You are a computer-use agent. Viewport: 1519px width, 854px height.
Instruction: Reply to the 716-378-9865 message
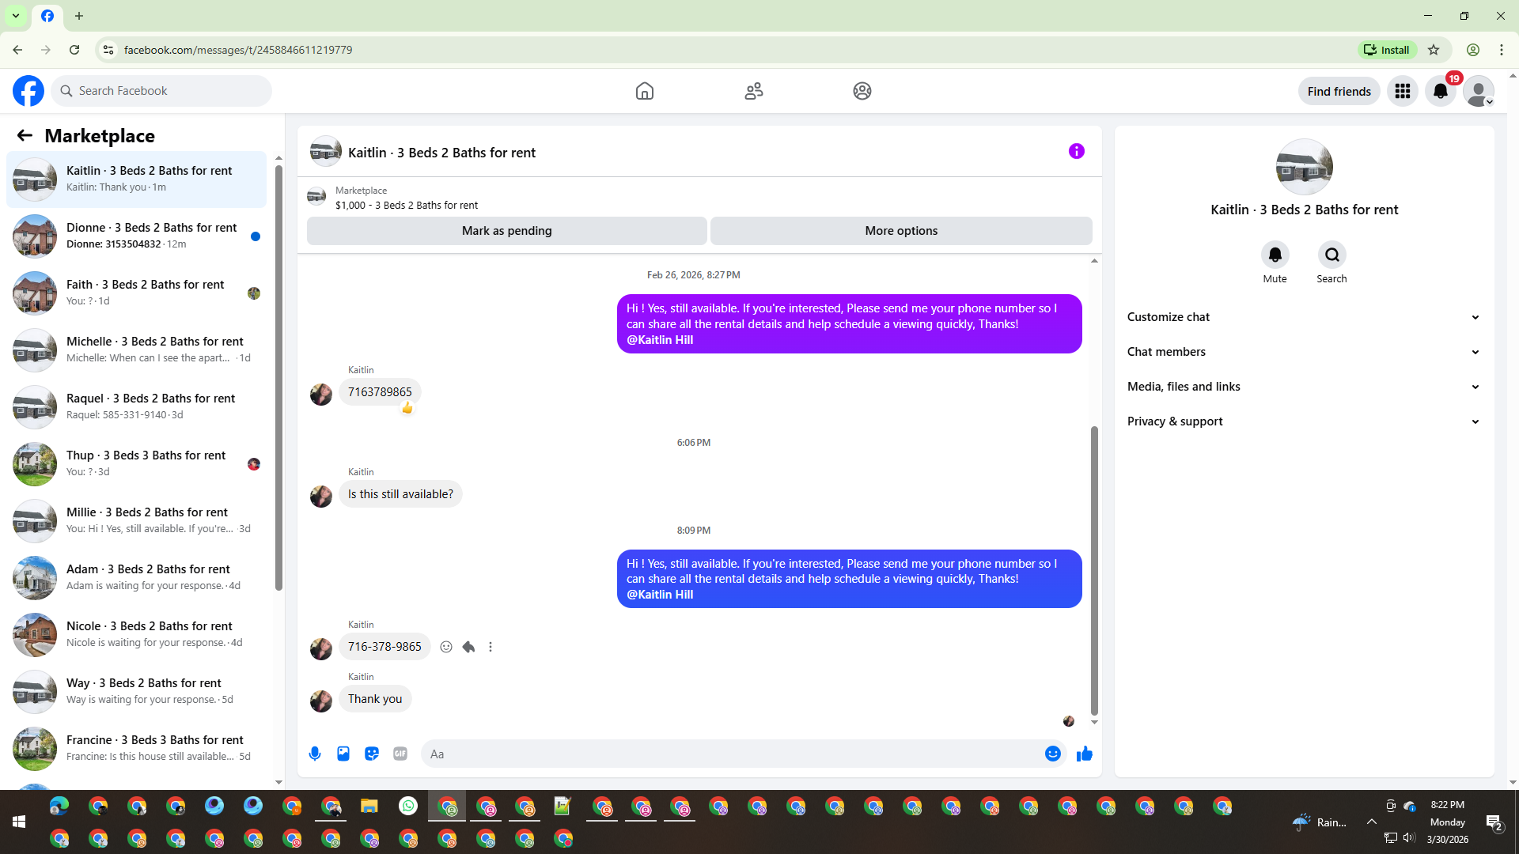pos(468,647)
